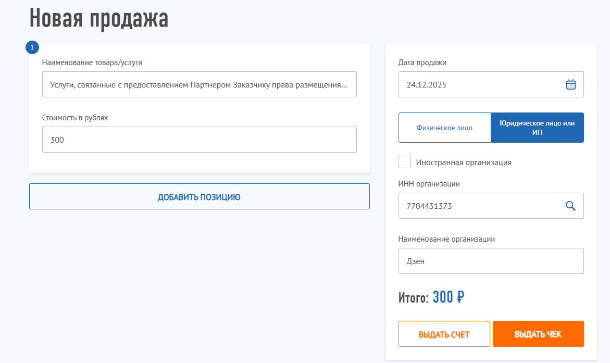Click the Стоимость в рублях input
The height and width of the screenshot is (363, 610).
click(199, 140)
